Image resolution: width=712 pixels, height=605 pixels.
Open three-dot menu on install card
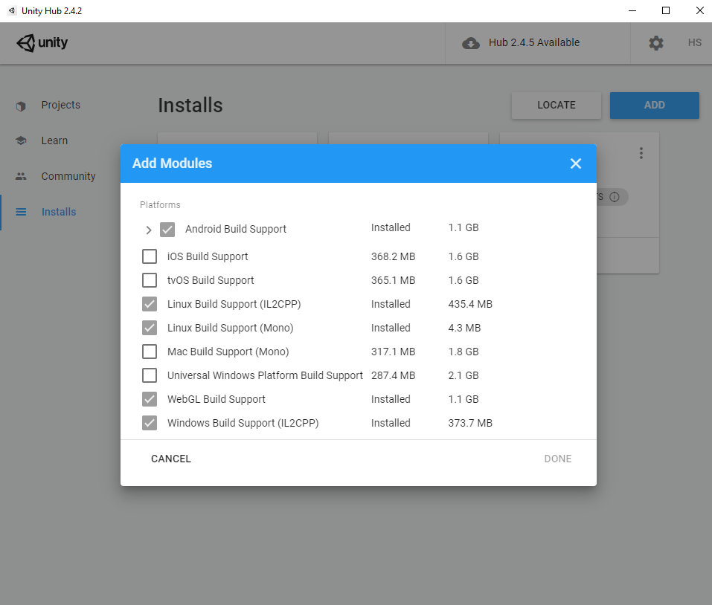(641, 153)
